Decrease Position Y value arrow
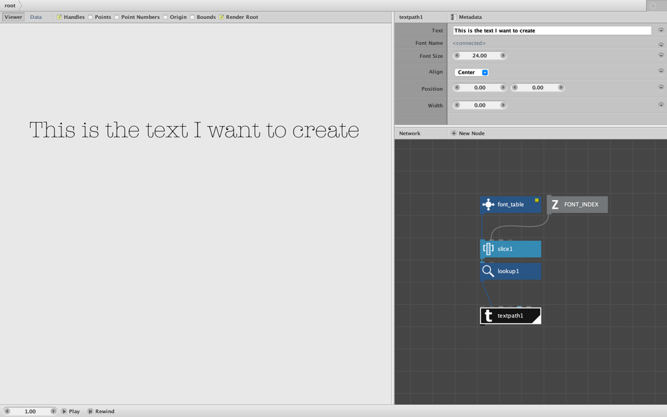Viewport: 667px width, 417px height. coord(515,87)
